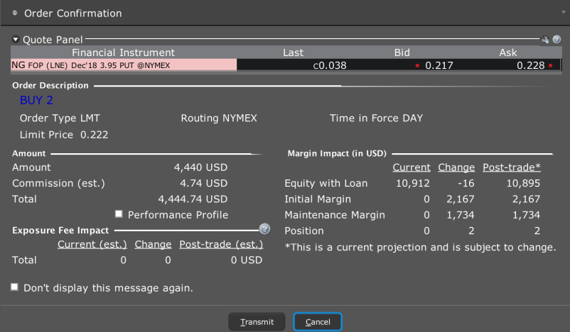Select the Financial Instrument column header
Image resolution: width=570 pixels, height=332 pixels.
123,52
